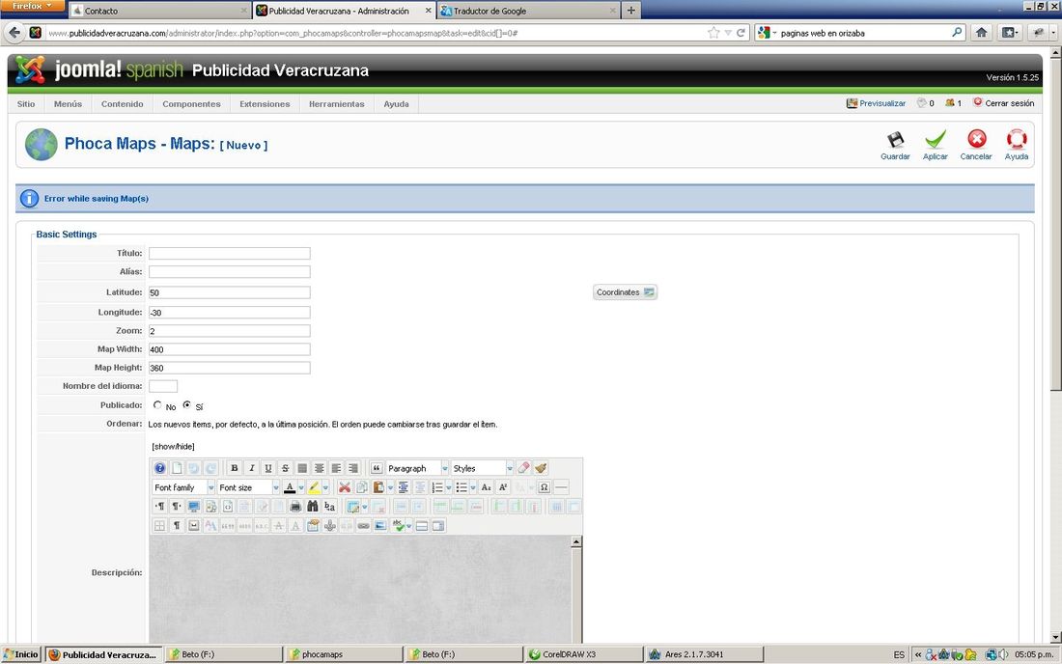Image resolution: width=1062 pixels, height=664 pixels.
Task: Toggle bold formatting in editor
Action: pyautogui.click(x=235, y=468)
